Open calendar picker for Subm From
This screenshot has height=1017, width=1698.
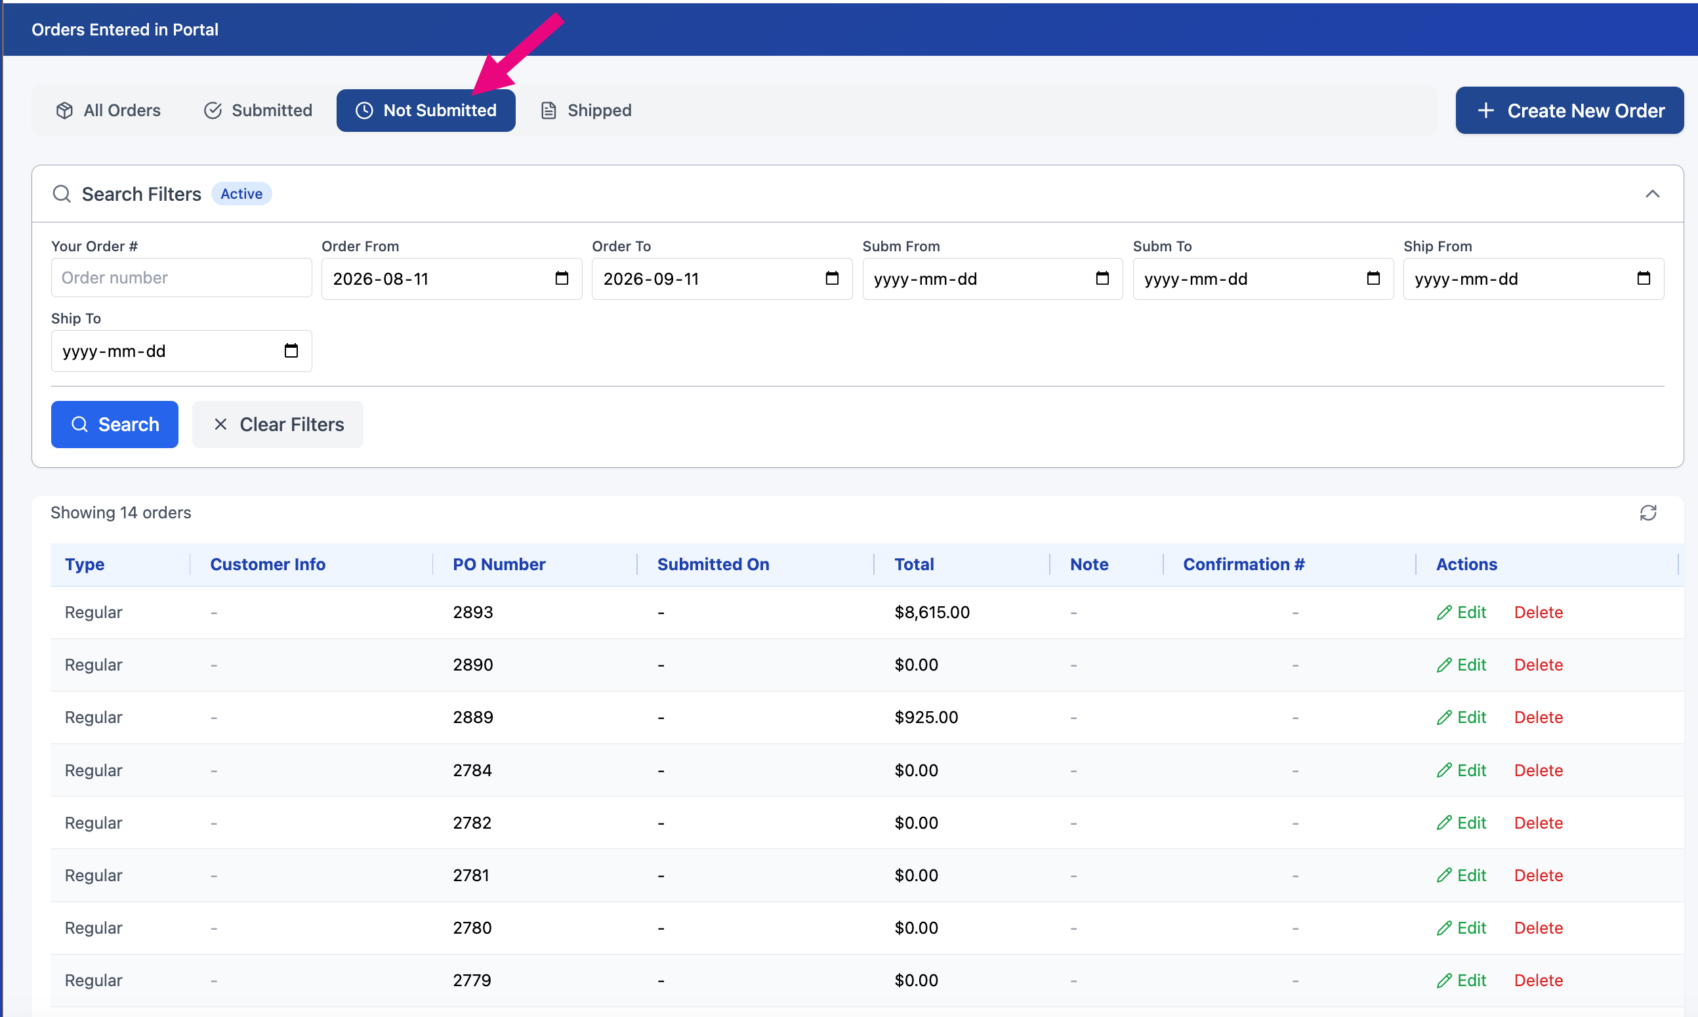pyautogui.click(x=1102, y=278)
